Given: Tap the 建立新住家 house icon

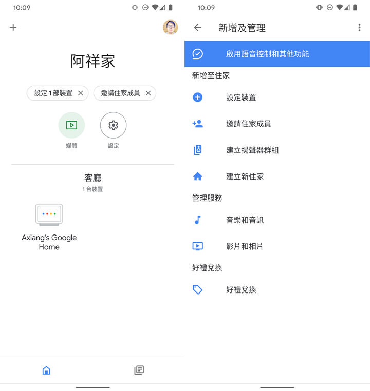Looking at the screenshot, I should pos(198,177).
